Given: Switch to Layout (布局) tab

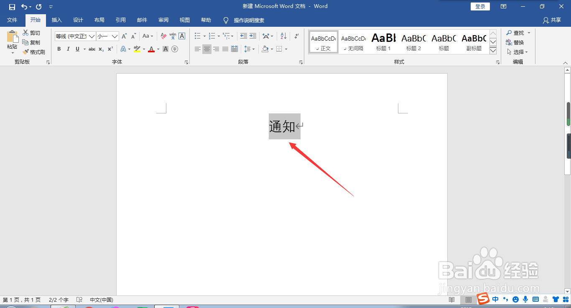Looking at the screenshot, I should [99, 20].
